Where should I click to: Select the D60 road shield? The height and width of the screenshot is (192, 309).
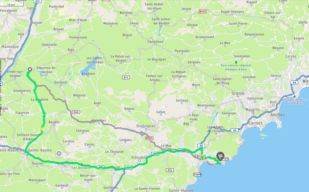point(76,112)
